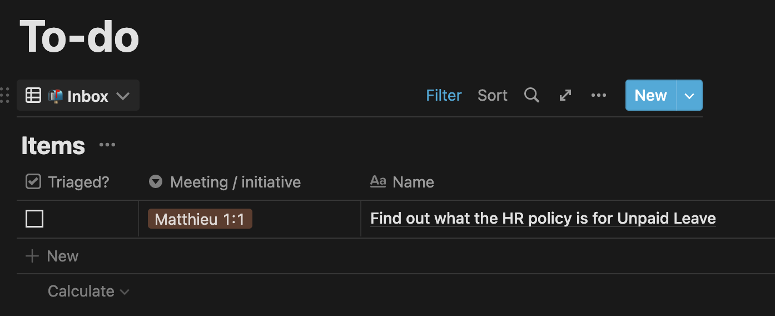Click the Filter link
The height and width of the screenshot is (316, 775).
point(444,96)
